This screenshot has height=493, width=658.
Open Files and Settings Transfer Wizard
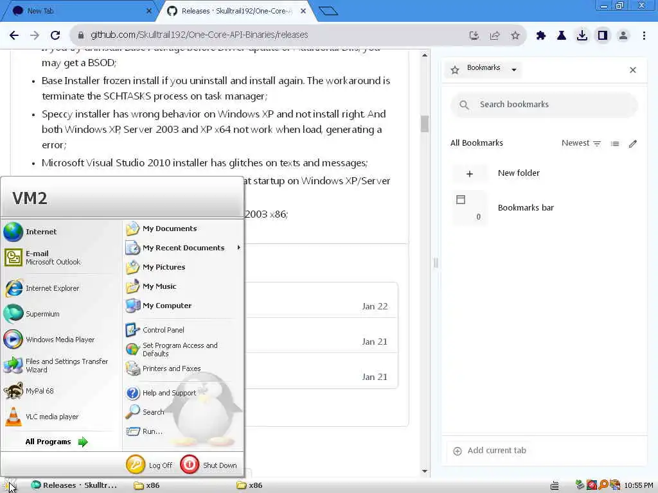click(x=58, y=365)
